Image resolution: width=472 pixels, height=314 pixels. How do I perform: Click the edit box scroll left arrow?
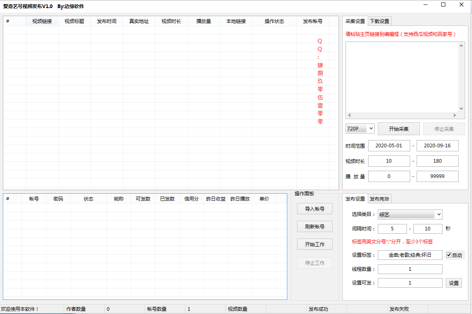(350, 115)
